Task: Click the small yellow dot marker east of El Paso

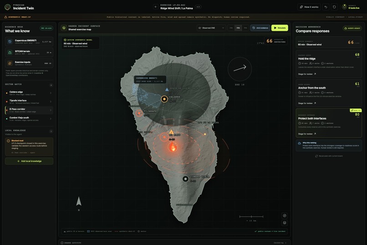Action: [205, 134]
